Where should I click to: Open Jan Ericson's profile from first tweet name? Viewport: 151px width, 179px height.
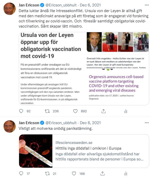(x=29, y=5)
